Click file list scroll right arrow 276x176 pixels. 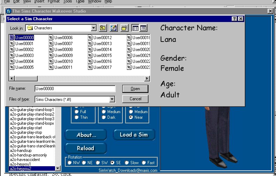pos(147,78)
